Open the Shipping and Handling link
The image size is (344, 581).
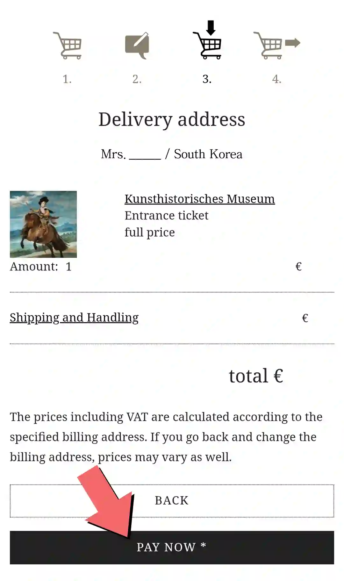point(74,318)
